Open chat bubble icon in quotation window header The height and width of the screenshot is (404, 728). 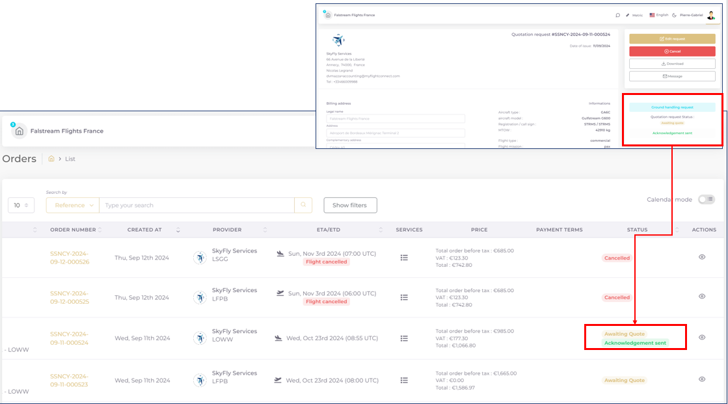(x=617, y=16)
